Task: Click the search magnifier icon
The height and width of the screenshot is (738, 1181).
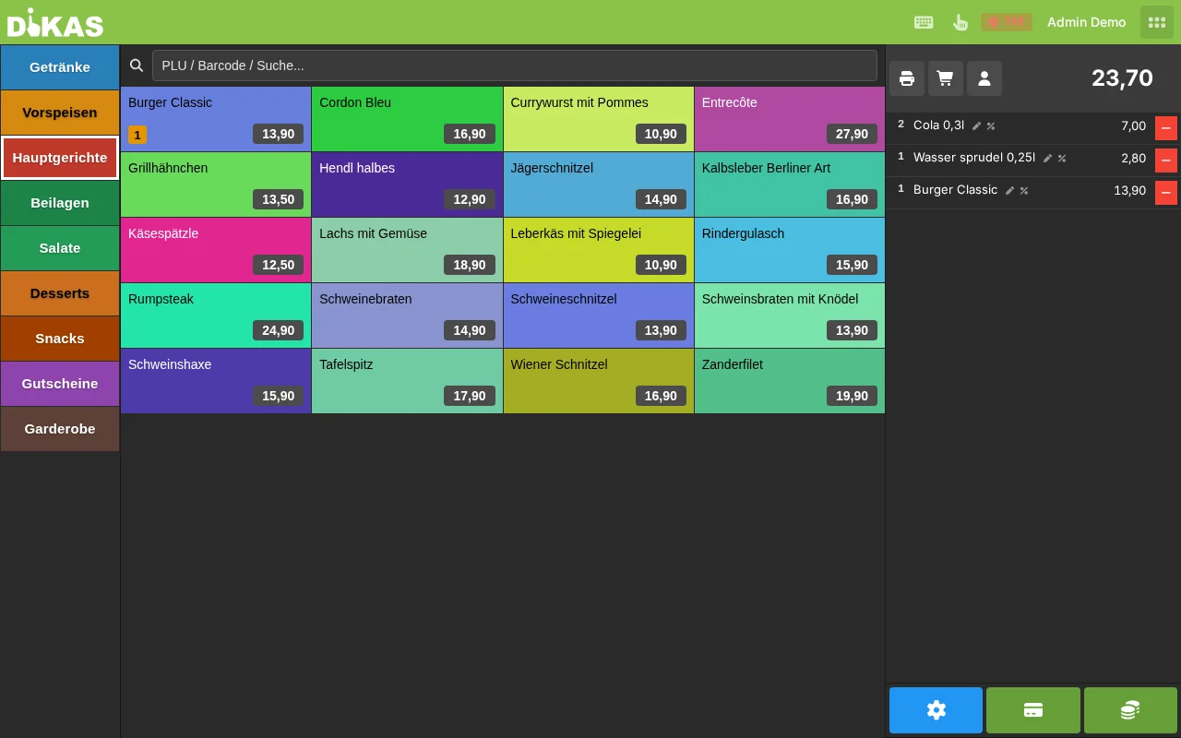Action: pyautogui.click(x=137, y=65)
